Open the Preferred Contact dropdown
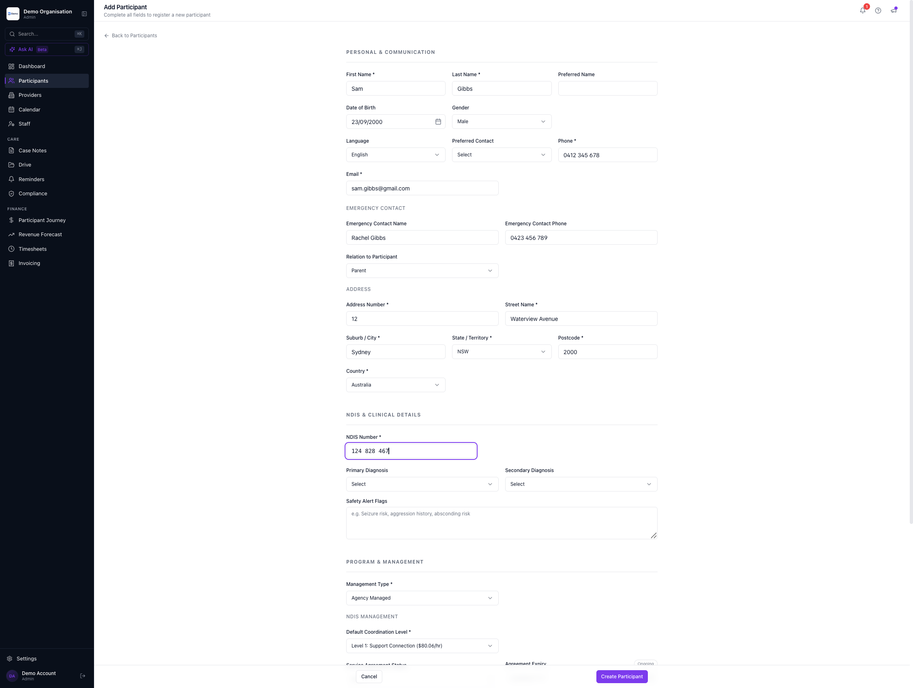The image size is (913, 688). [502, 155]
